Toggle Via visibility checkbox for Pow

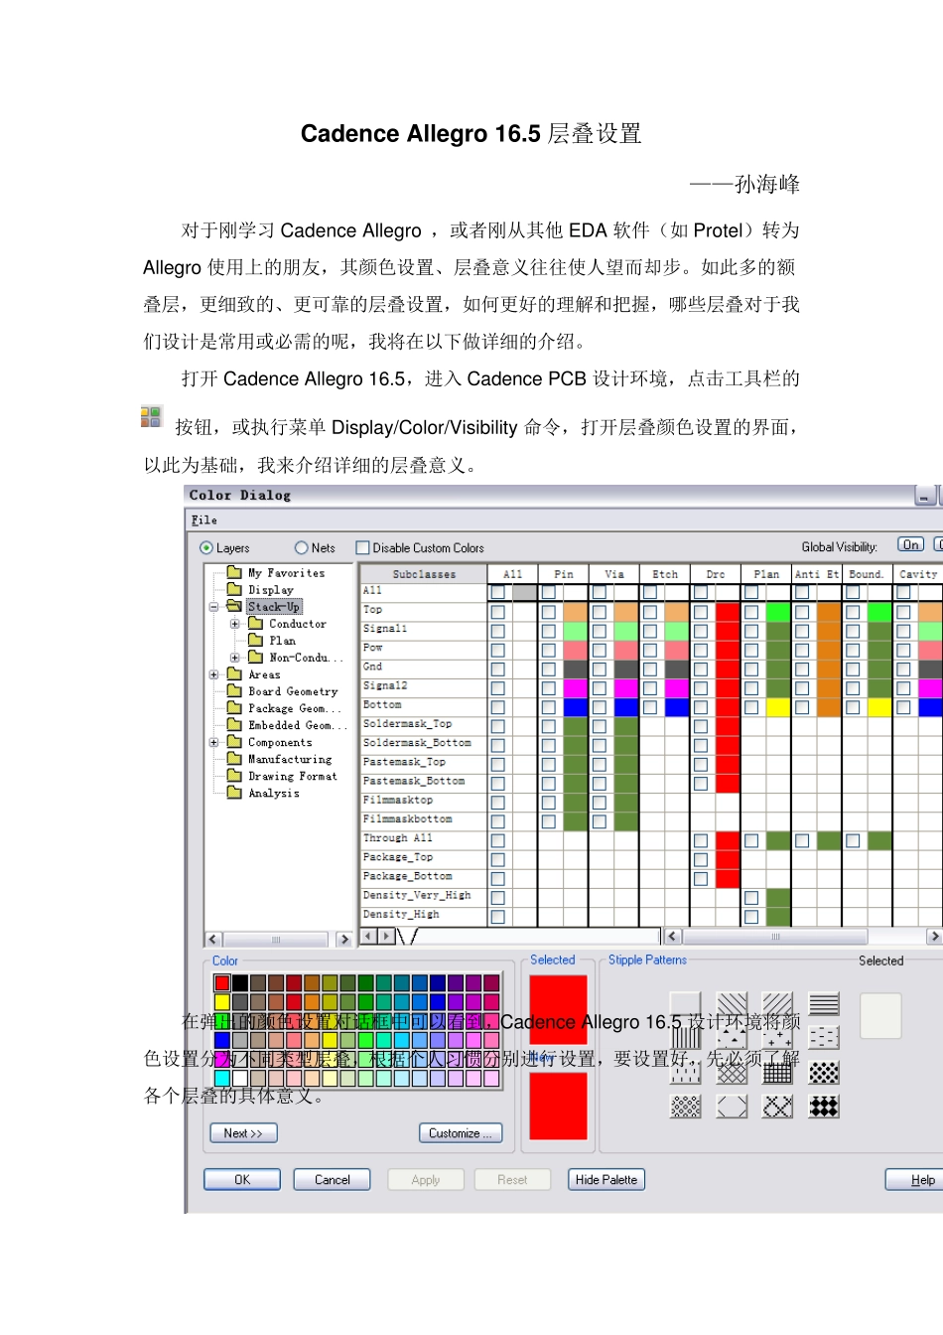(x=599, y=650)
